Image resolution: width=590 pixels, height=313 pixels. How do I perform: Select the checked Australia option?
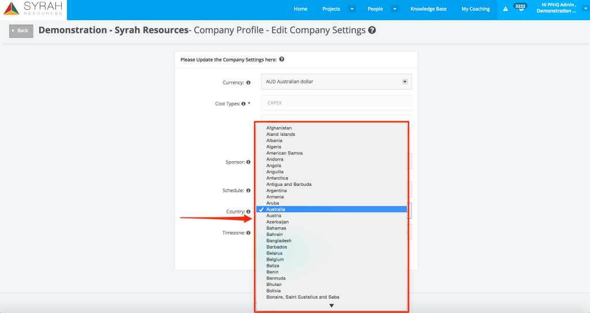click(x=331, y=209)
